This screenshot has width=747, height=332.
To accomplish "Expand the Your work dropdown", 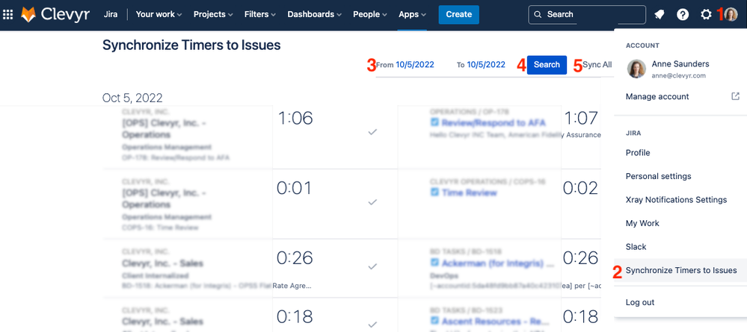I will (x=159, y=14).
